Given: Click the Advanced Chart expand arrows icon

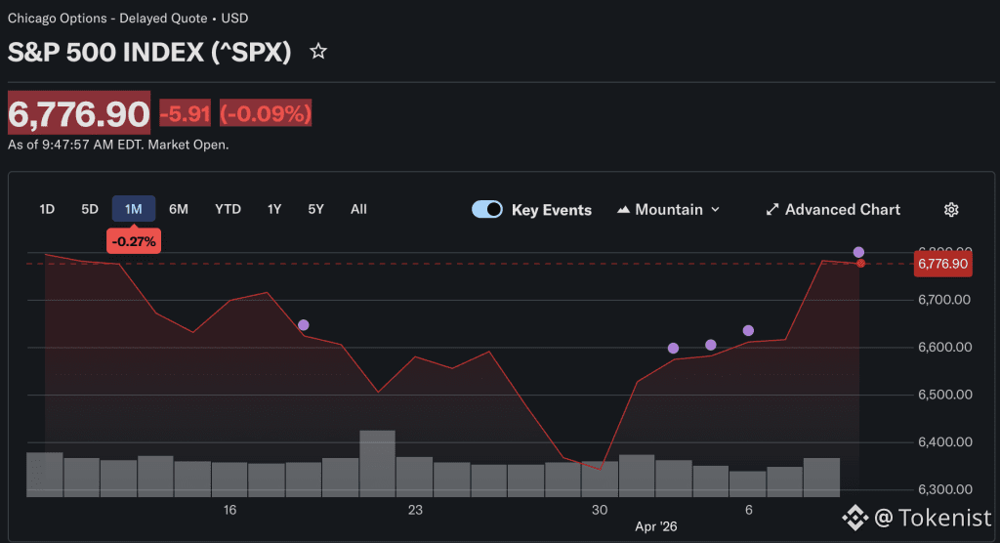Looking at the screenshot, I should pyautogui.click(x=772, y=210).
